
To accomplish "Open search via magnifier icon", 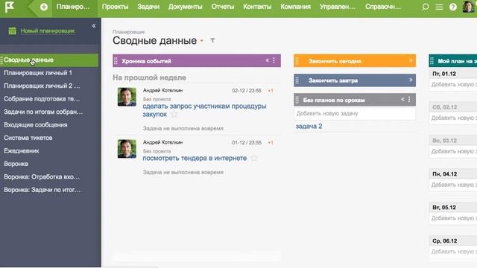I will click(x=426, y=7).
